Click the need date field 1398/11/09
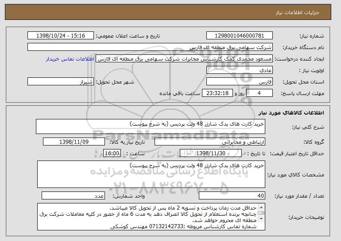341x241 pixels. pyautogui.click(x=74, y=142)
